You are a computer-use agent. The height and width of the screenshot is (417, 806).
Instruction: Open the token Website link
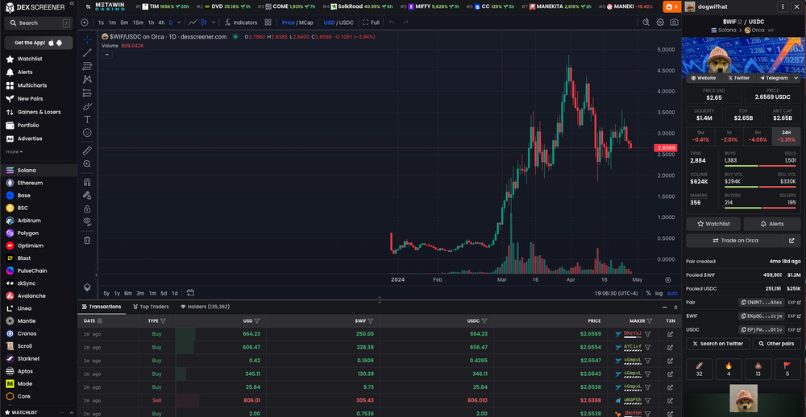[703, 78]
